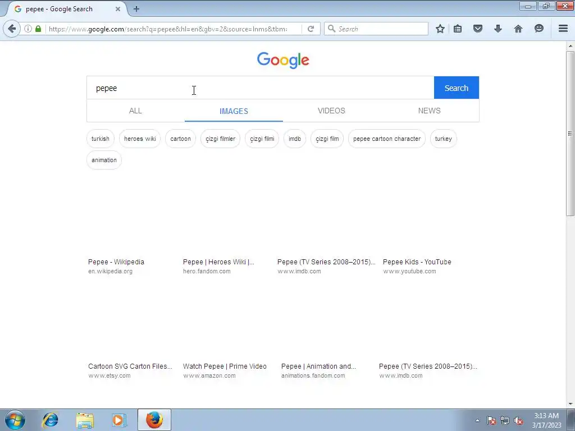This screenshot has height=431, width=575.
Task: Open Action Center flag icon in tray
Action: [x=491, y=420]
